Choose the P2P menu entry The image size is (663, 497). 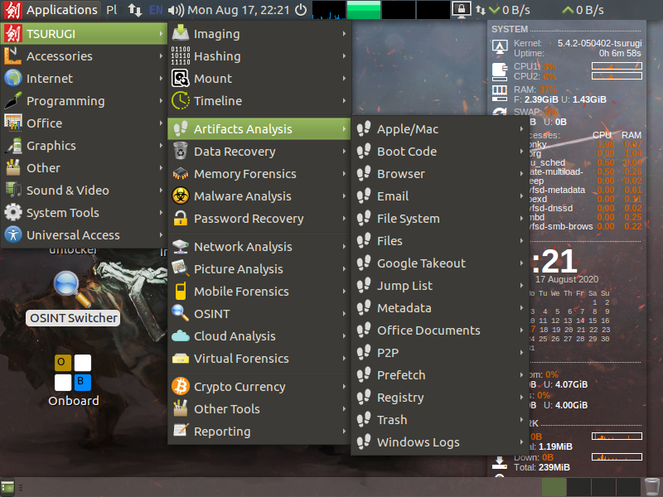click(440, 353)
